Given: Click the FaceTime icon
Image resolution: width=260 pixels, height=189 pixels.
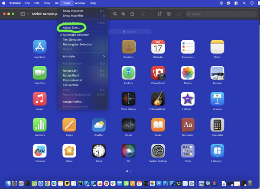Looking at the screenshot, I should (x=39, y=73).
